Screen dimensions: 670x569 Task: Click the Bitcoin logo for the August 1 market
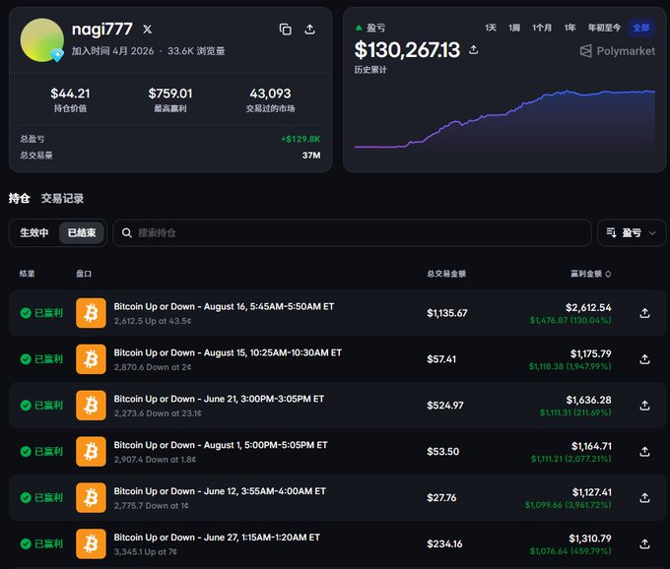tap(91, 451)
